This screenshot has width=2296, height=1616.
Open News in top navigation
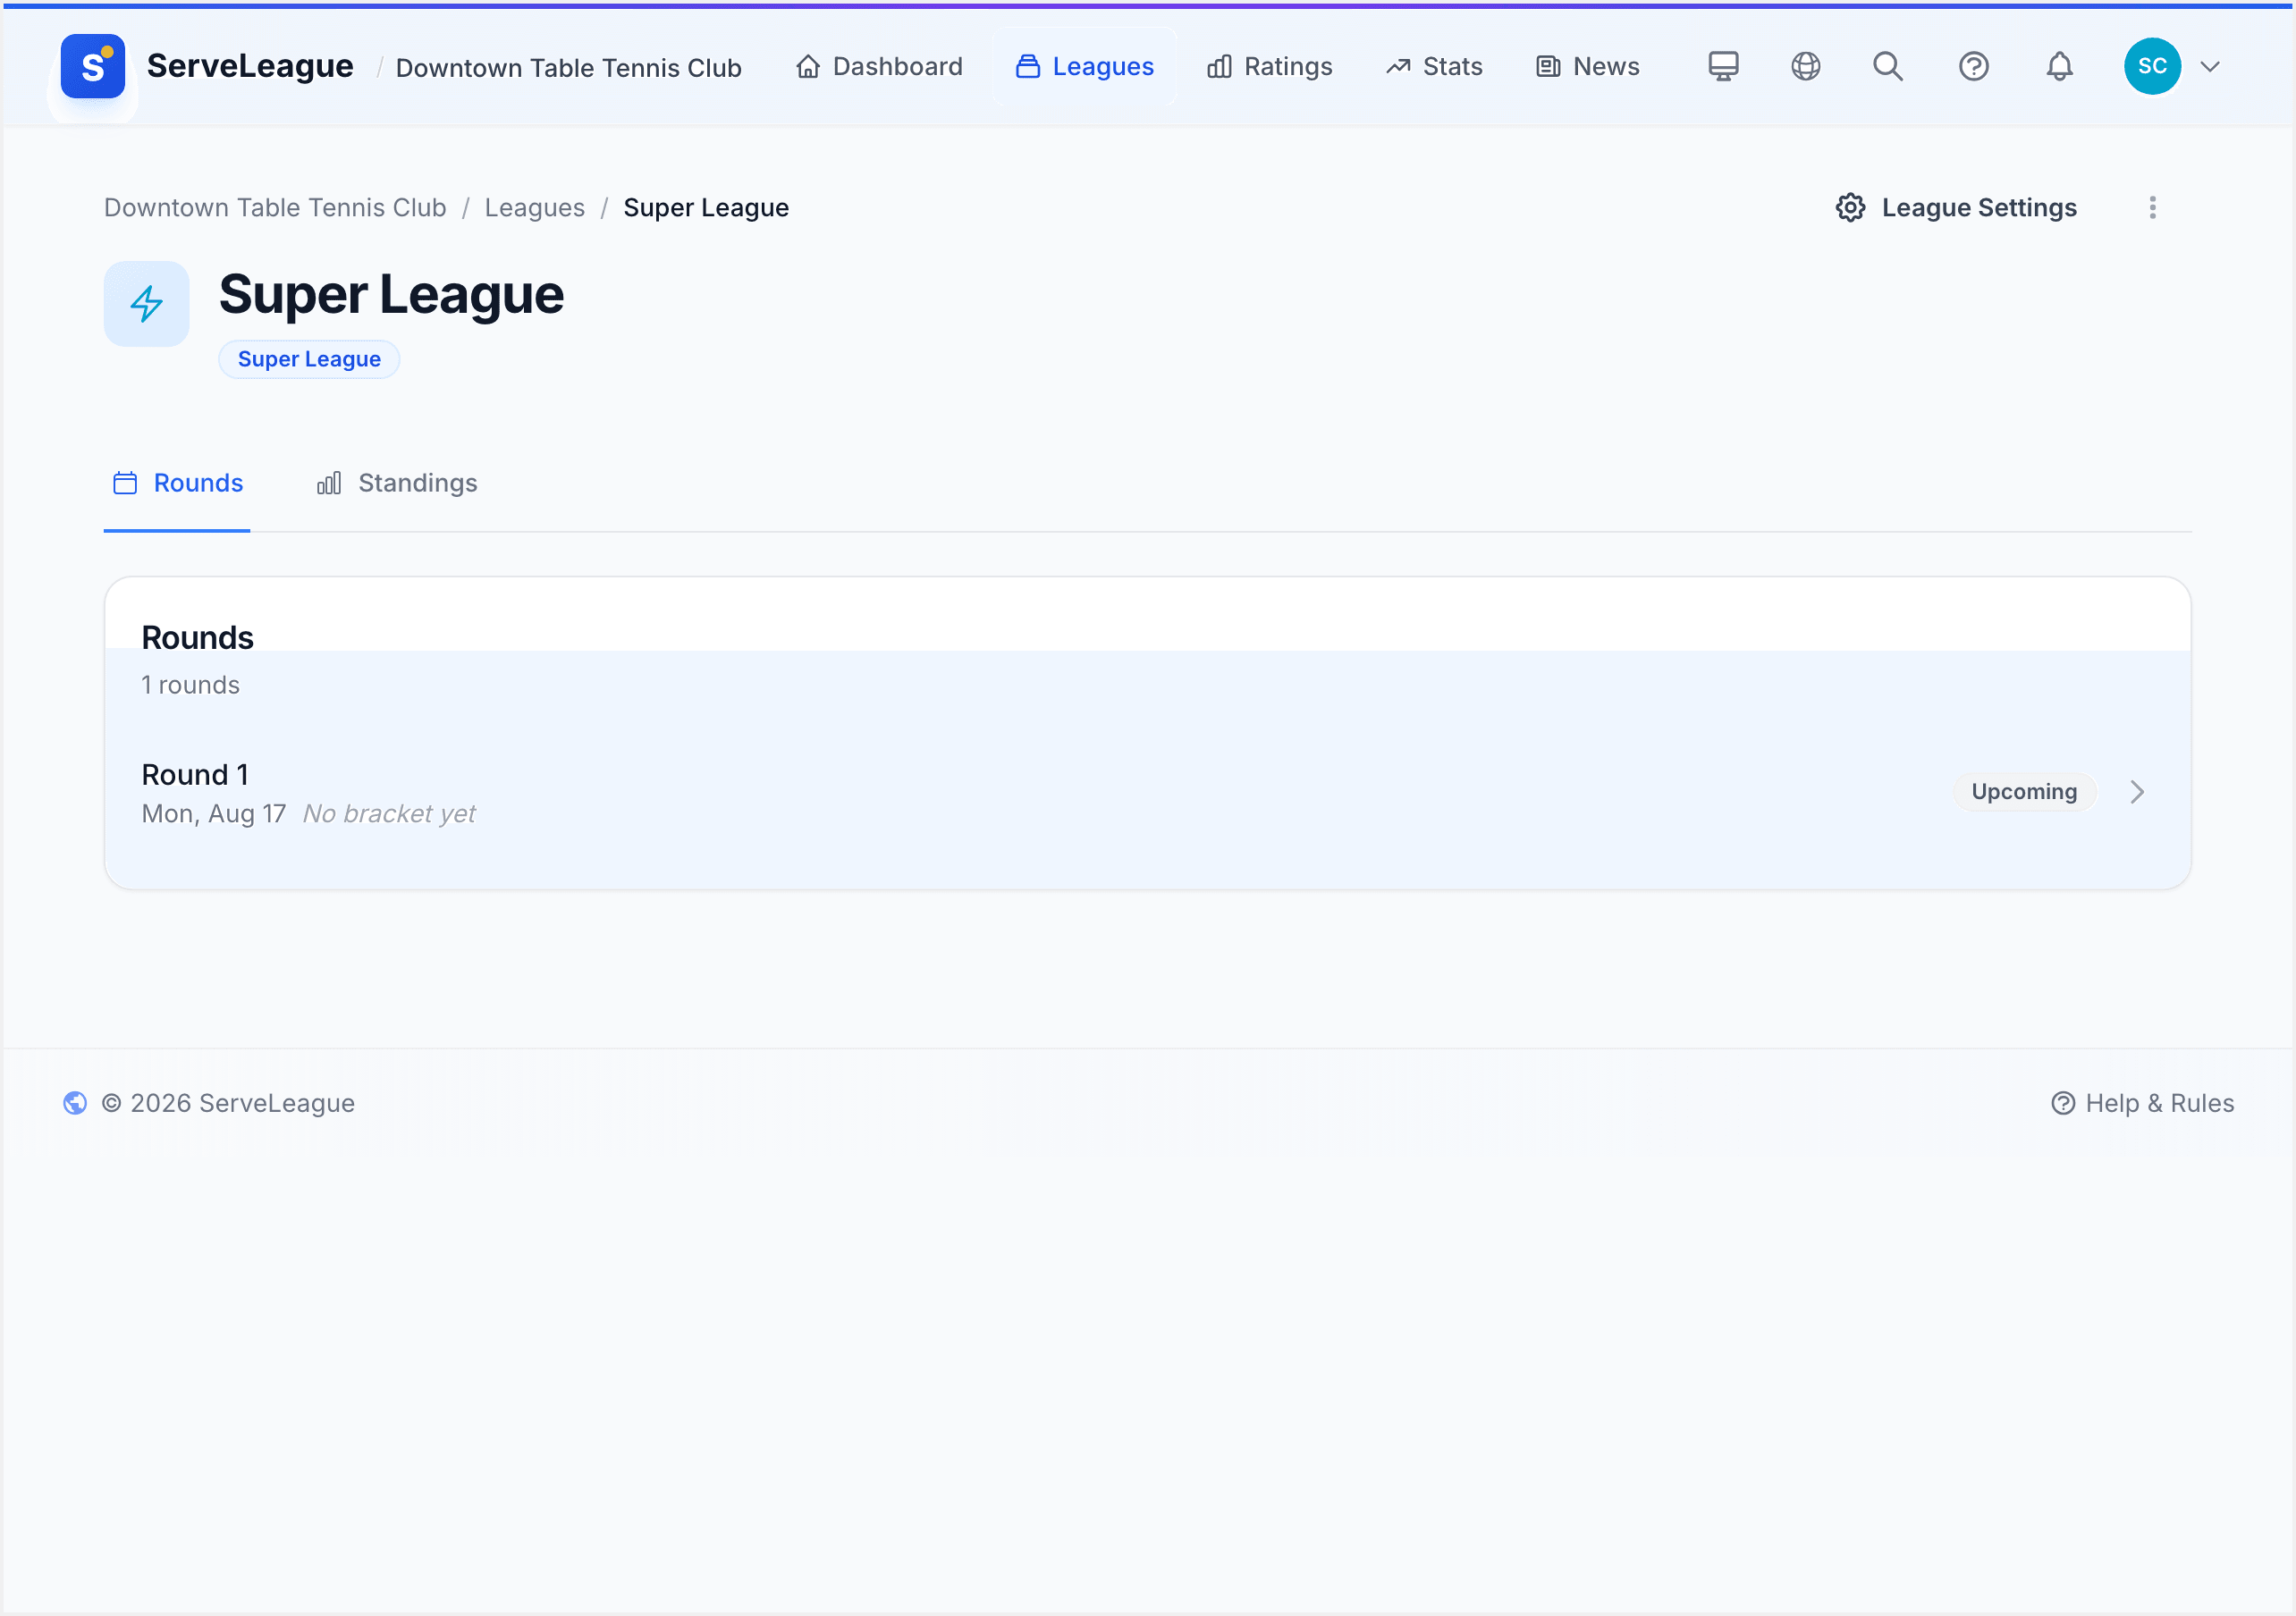click(x=1588, y=66)
